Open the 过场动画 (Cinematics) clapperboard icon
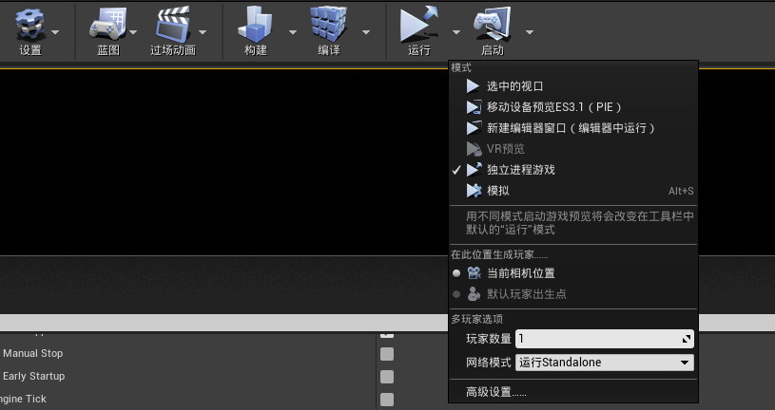Screen dimensions: 775x410 click(x=173, y=25)
